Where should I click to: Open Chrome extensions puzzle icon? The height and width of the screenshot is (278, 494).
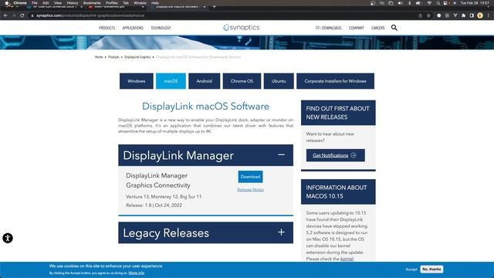(463, 15)
